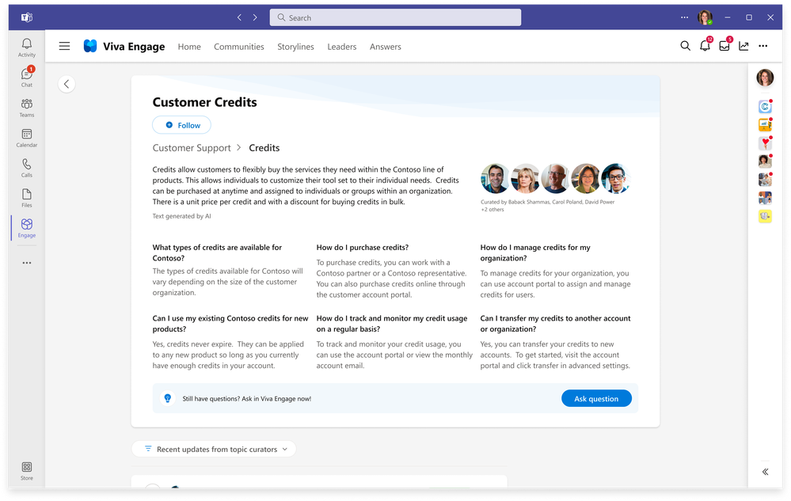
Task: Open the Storylines tab
Action: 295,47
